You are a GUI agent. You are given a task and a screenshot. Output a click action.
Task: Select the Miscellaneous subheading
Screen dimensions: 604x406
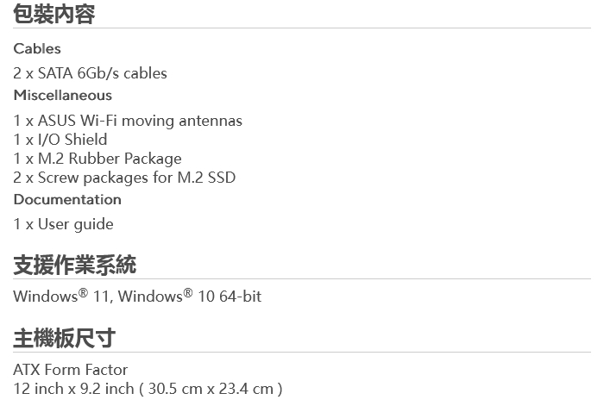click(x=62, y=96)
